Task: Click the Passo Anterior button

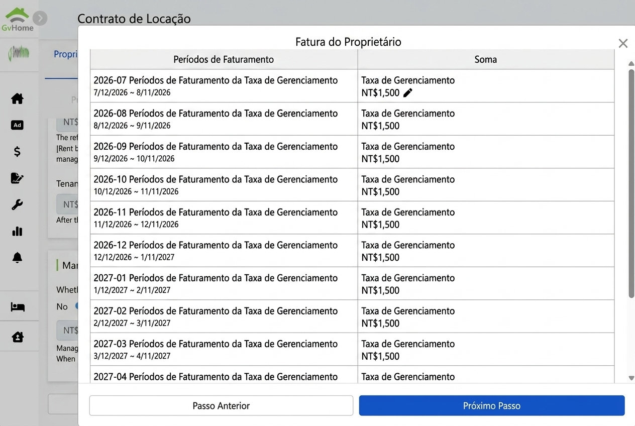Action: [221, 405]
